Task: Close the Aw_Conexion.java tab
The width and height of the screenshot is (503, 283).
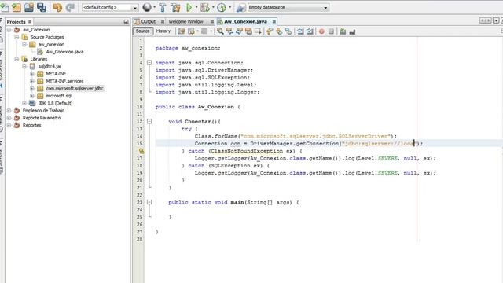Action: pyautogui.click(x=274, y=21)
